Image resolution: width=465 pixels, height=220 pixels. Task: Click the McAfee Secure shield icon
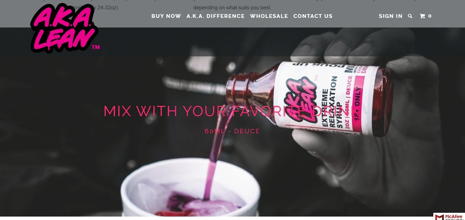[439, 217]
